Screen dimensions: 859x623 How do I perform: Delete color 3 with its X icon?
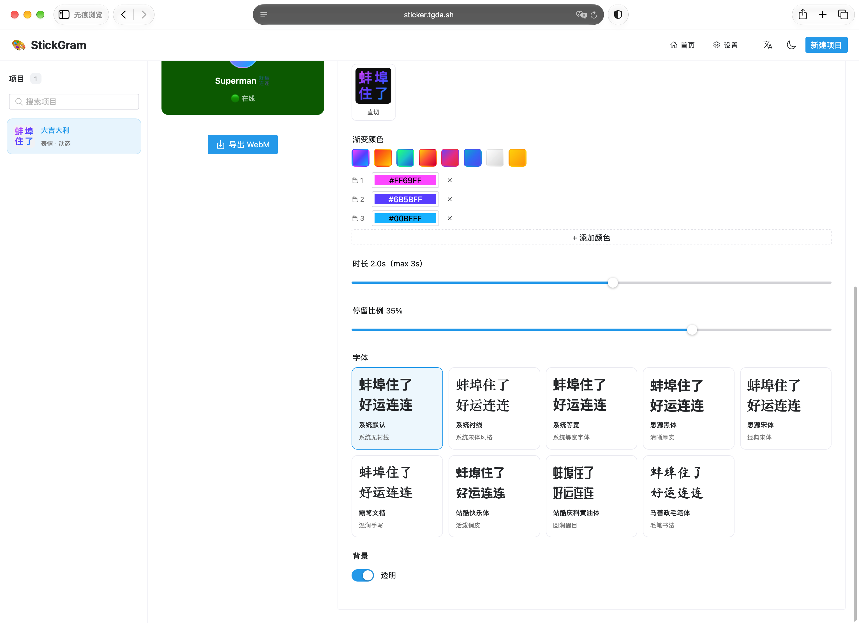point(450,218)
